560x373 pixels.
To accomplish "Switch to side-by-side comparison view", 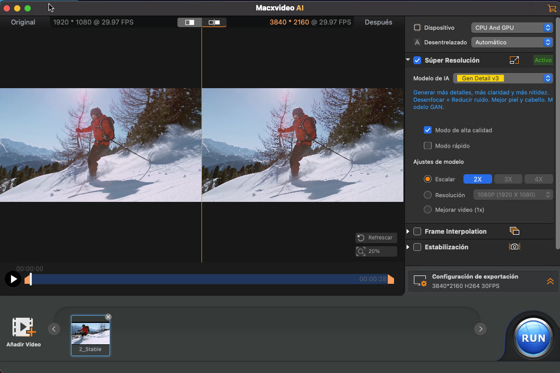I will (214, 22).
